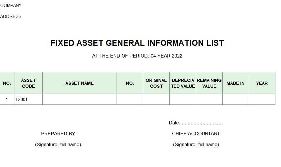Click the REMAINING VALUE column header
Viewport: 281px width, 167px height.
point(209,83)
